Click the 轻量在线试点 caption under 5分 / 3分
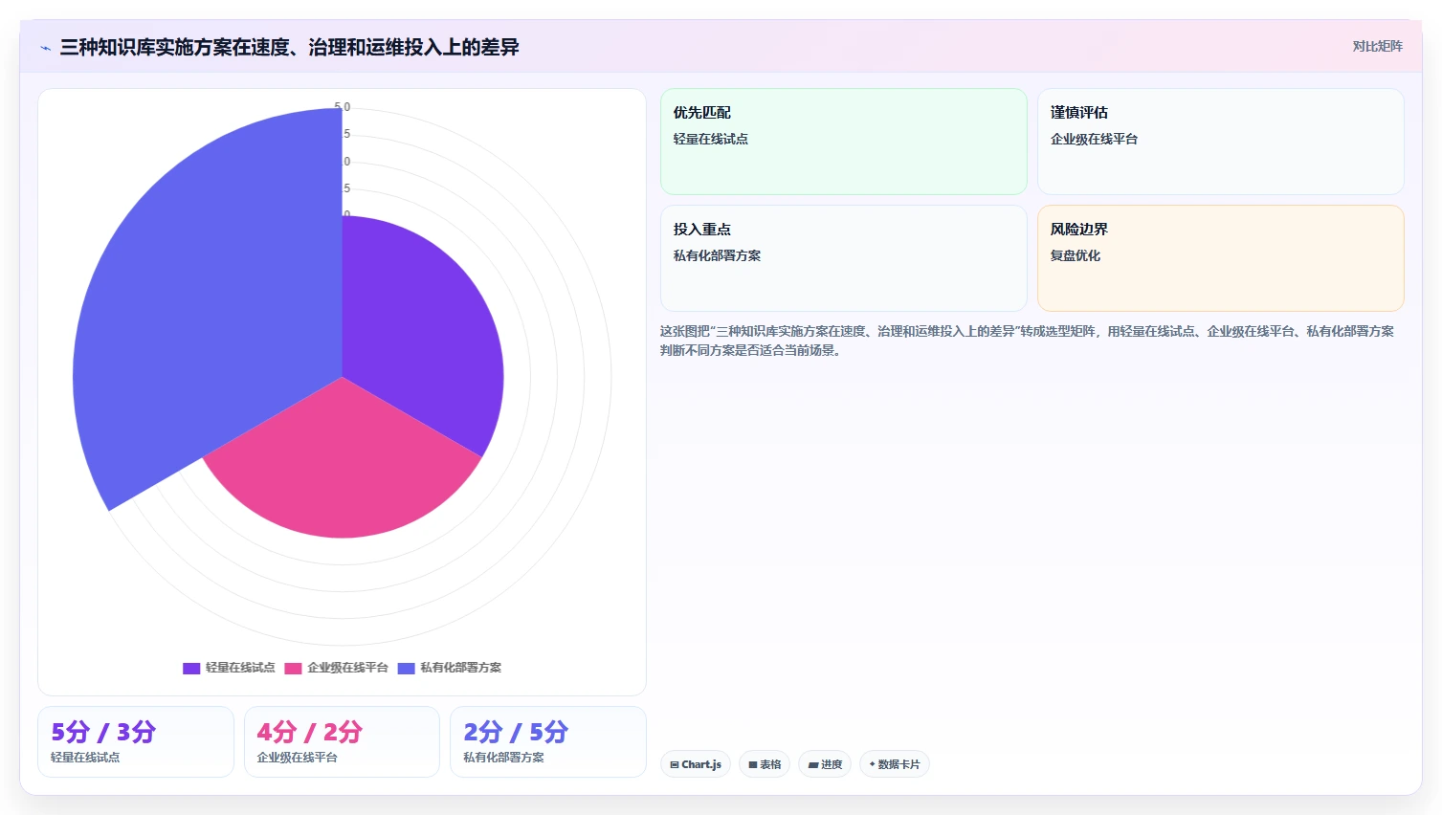This screenshot has width=1442, height=815. pos(85,758)
